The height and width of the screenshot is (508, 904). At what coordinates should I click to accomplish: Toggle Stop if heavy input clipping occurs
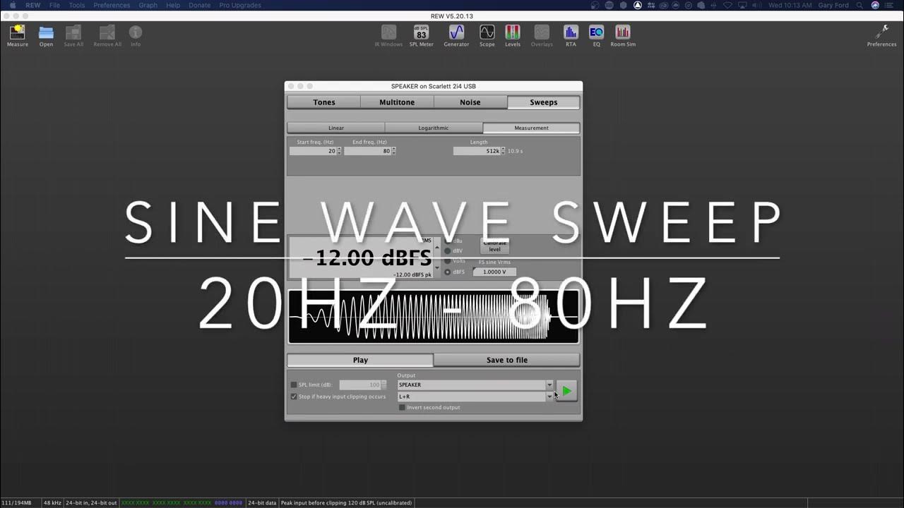(x=294, y=397)
